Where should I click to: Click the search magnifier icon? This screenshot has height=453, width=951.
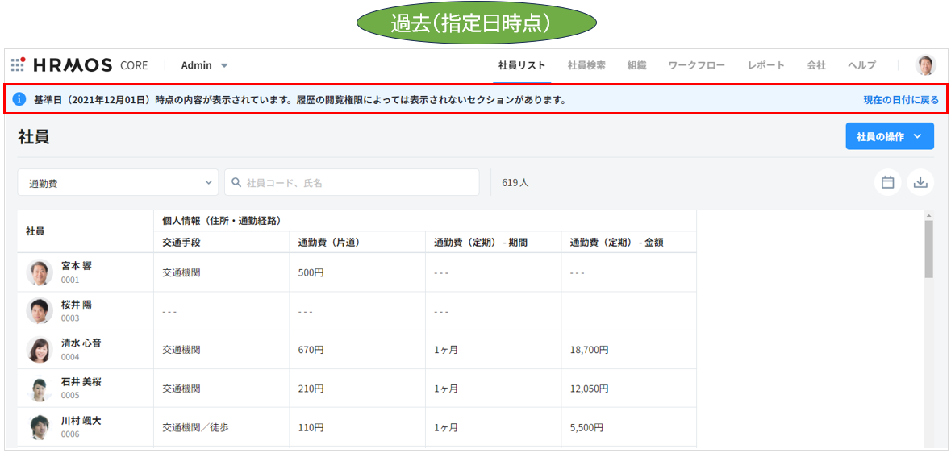236,182
